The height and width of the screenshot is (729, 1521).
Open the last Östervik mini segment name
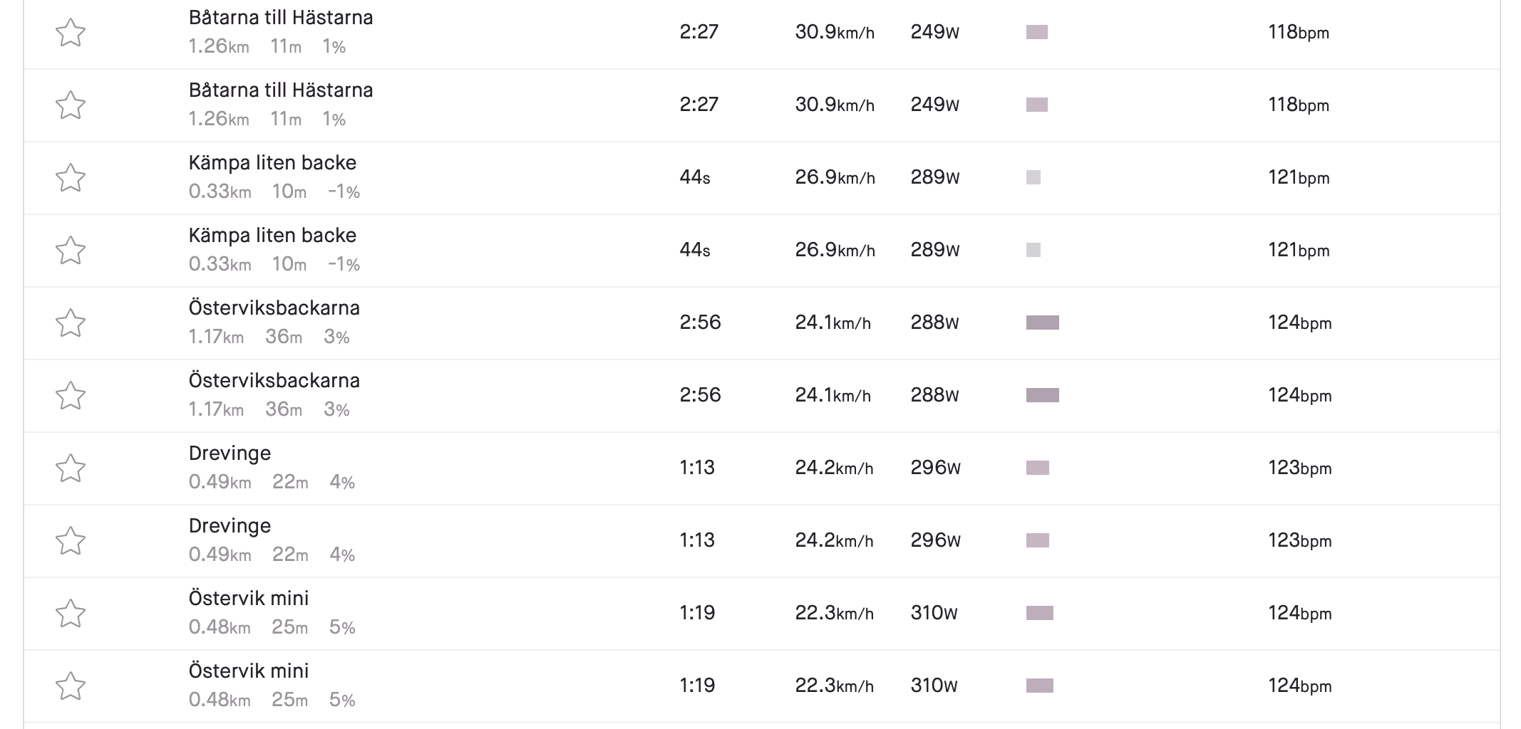click(248, 671)
